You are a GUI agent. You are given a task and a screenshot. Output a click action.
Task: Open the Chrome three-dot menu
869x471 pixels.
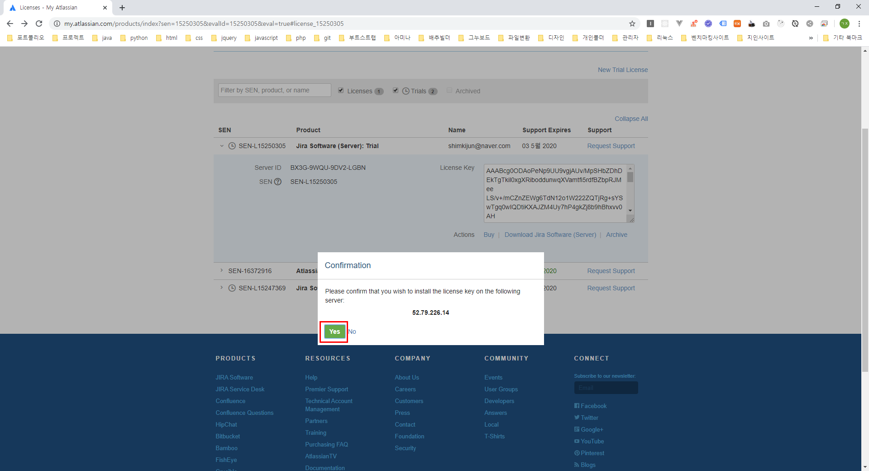[x=859, y=24]
